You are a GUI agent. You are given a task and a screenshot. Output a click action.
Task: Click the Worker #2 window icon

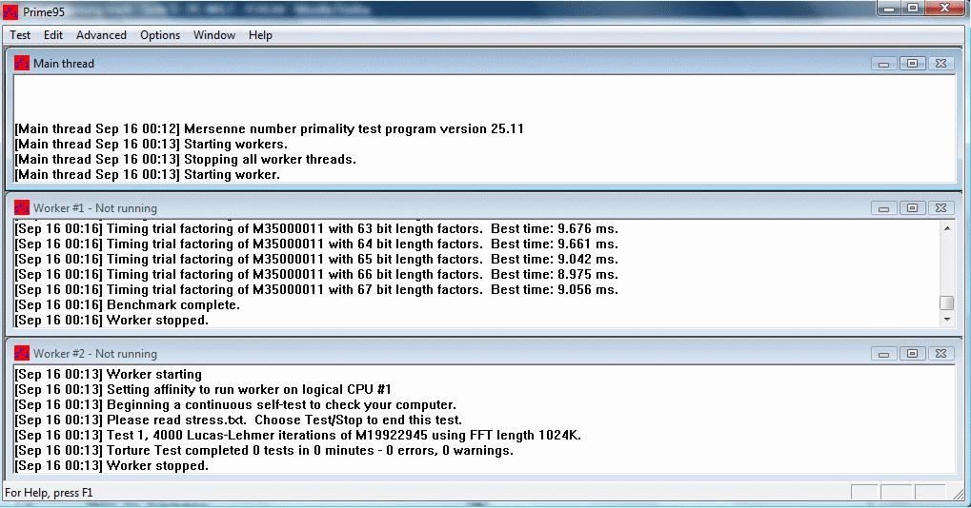[22, 354]
